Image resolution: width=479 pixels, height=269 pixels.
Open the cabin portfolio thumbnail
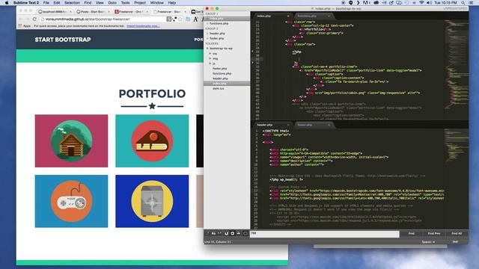72,141
